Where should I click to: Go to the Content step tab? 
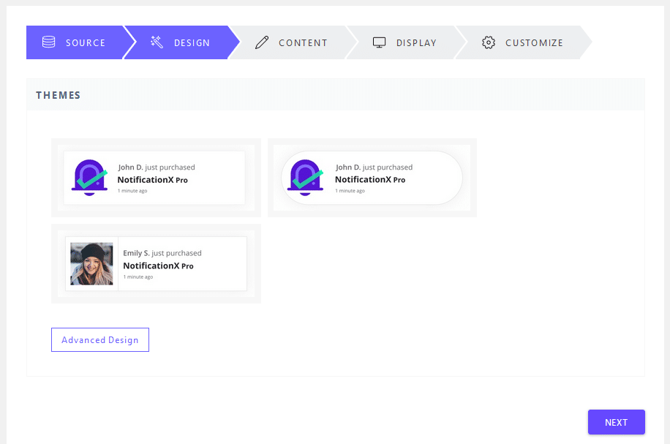pos(293,42)
